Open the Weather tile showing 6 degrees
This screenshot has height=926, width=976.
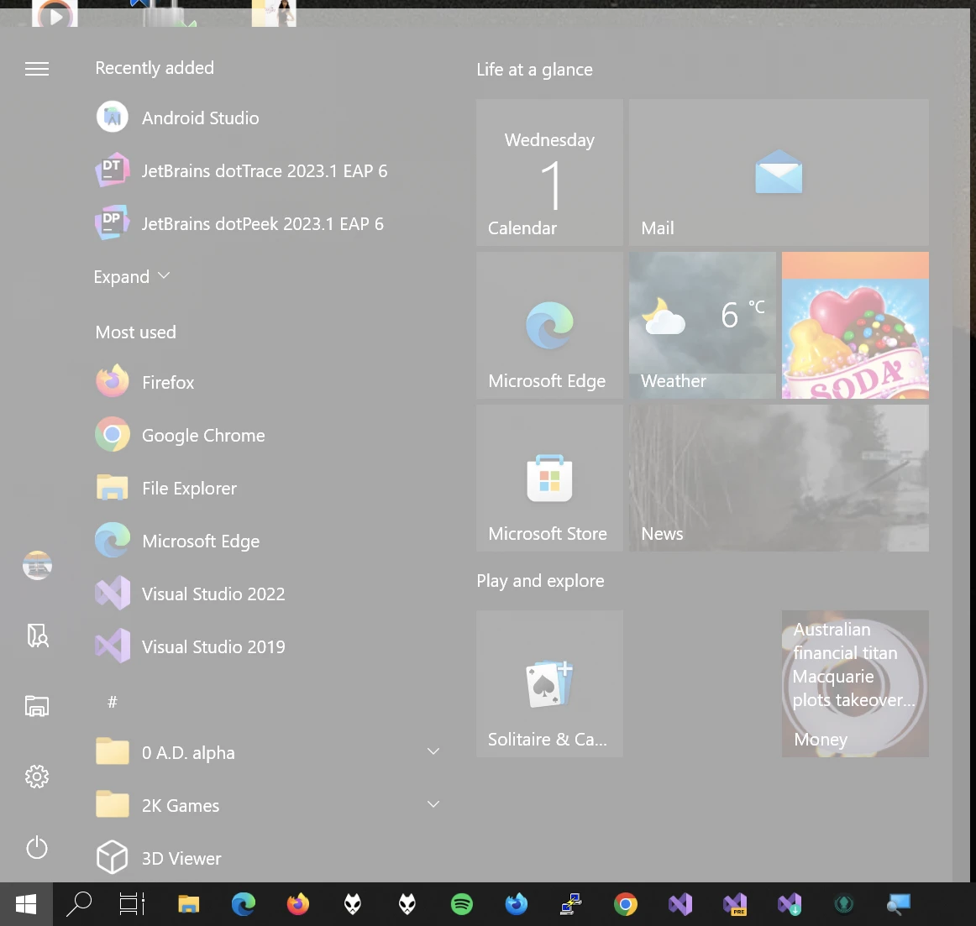[702, 326]
